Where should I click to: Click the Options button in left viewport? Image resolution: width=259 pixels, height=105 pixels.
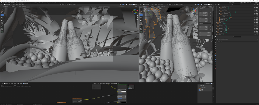tap(136, 6)
